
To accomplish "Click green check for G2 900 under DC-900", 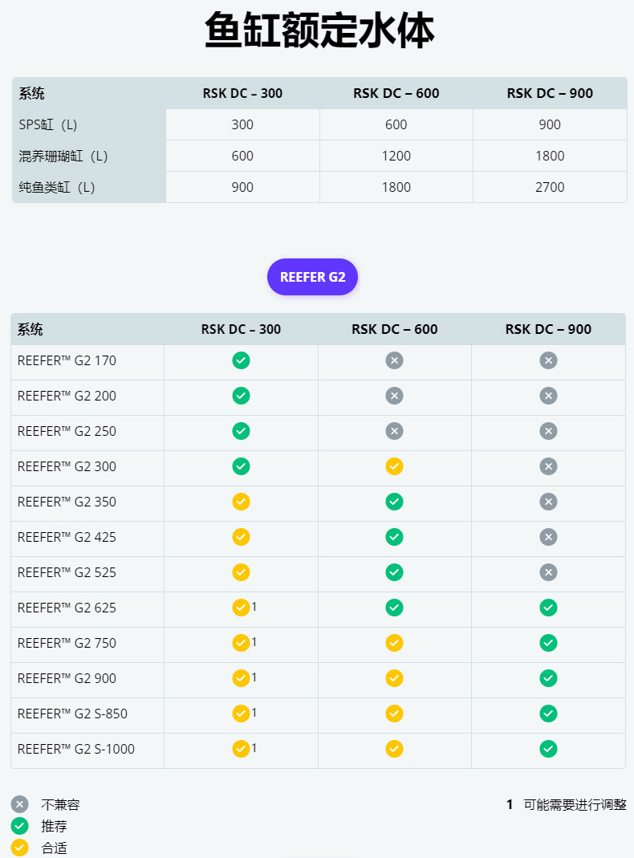I will point(548,678).
